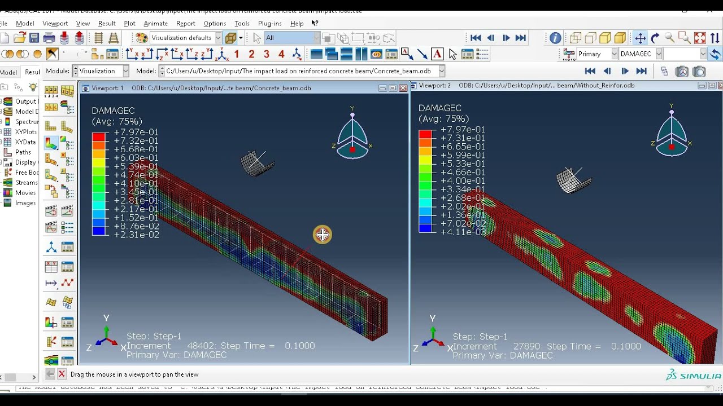Click the Save model database icon

(x=34, y=38)
